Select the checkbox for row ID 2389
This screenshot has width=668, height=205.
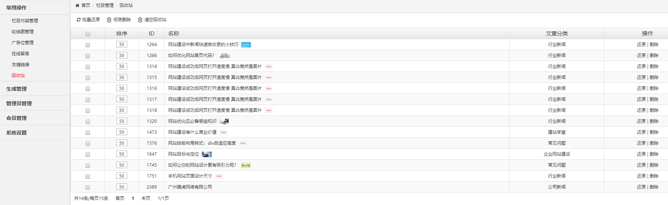[x=88, y=187]
